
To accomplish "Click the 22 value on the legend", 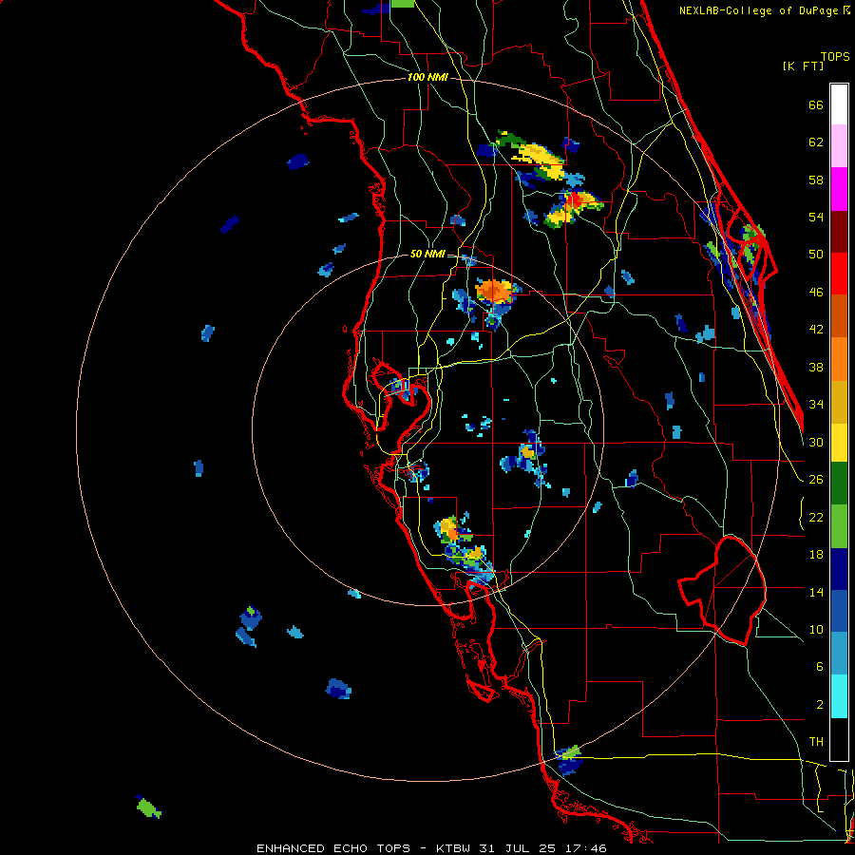I will click(x=816, y=517).
